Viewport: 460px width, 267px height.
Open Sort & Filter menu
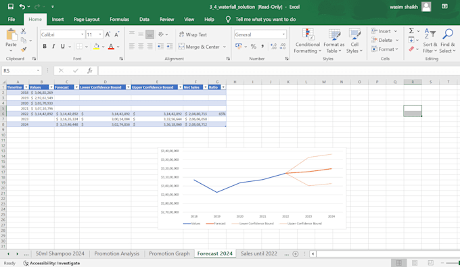click(430, 41)
